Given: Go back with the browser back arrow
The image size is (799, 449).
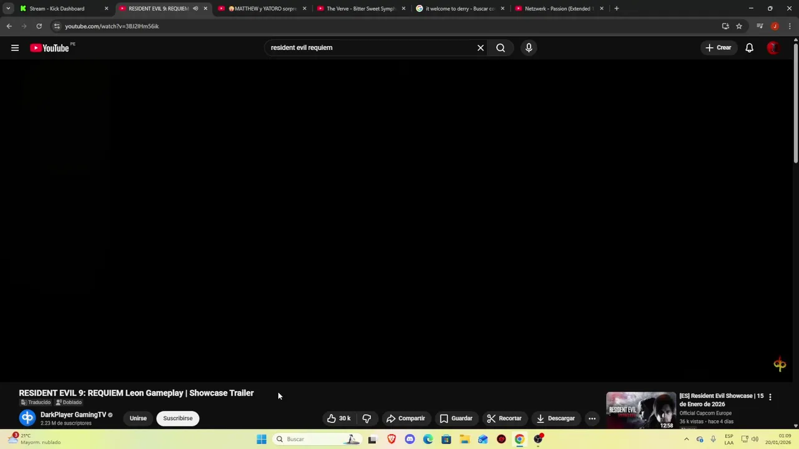Looking at the screenshot, I should pos(9,26).
